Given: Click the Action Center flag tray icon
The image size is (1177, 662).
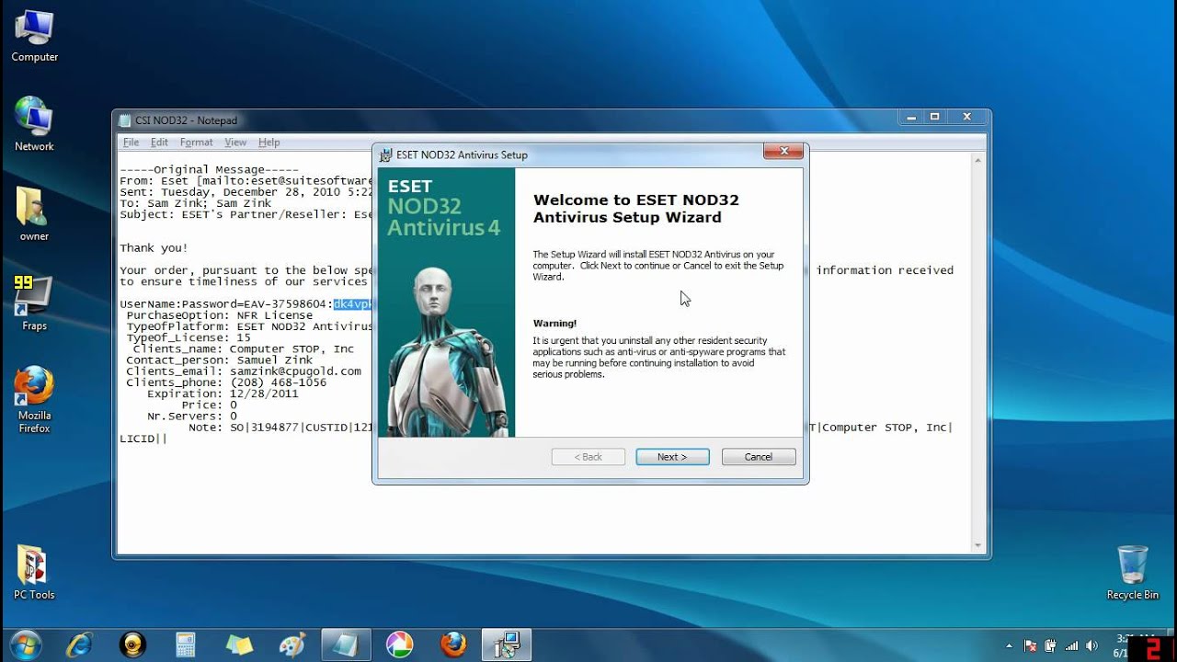Looking at the screenshot, I should point(1030,646).
